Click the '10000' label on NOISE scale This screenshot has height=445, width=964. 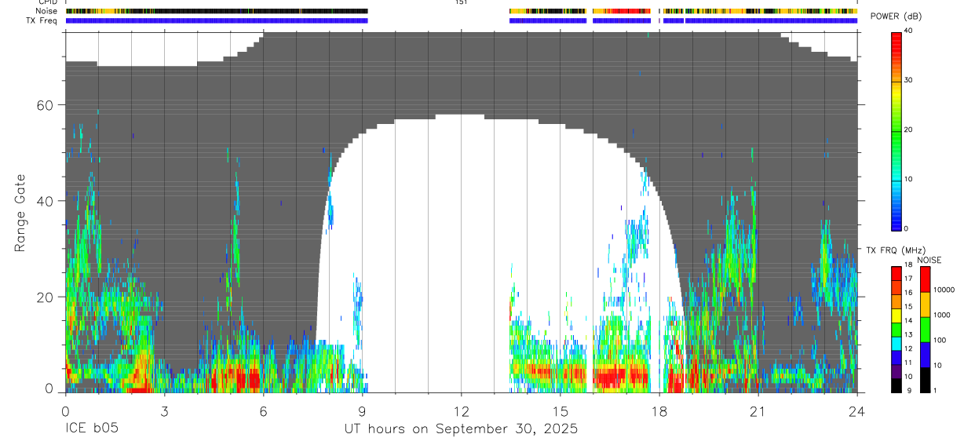pos(944,290)
